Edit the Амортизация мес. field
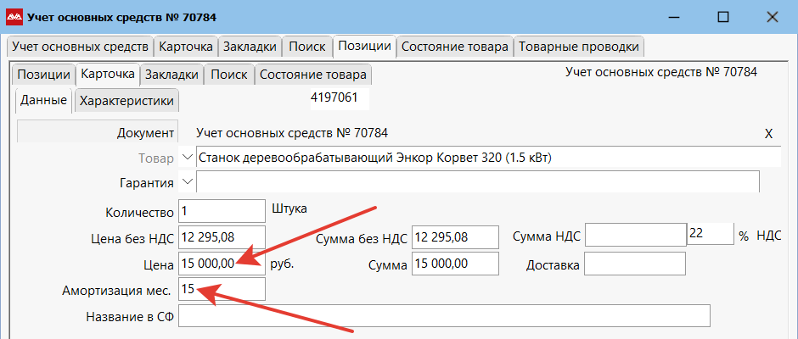798x339 pixels. point(222,290)
